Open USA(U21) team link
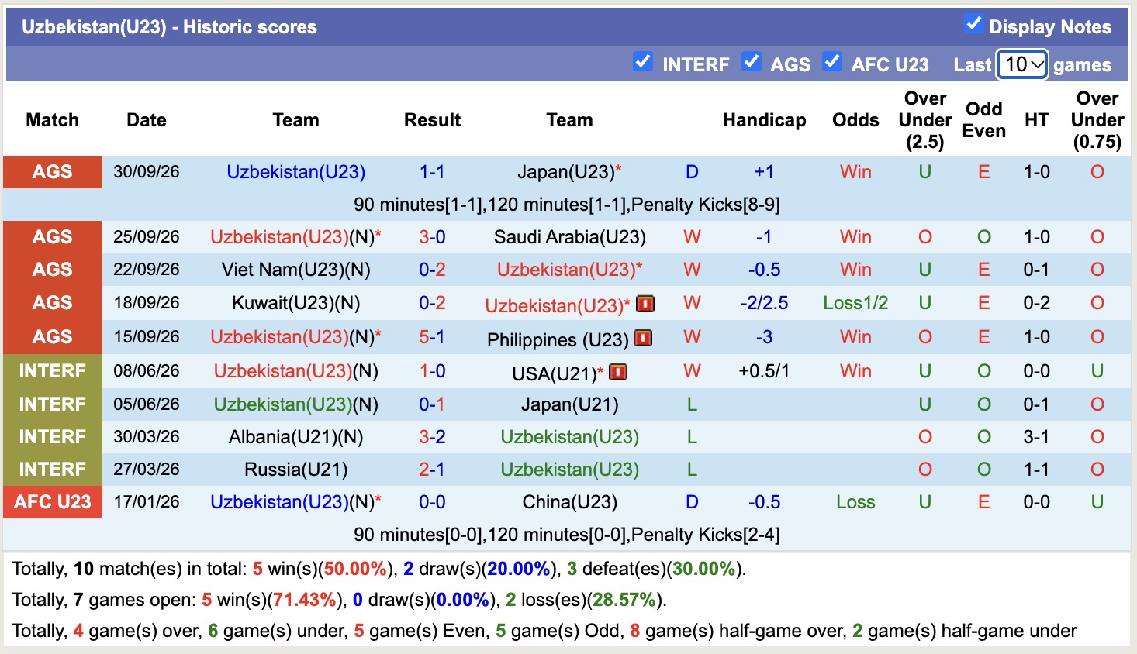 [555, 373]
